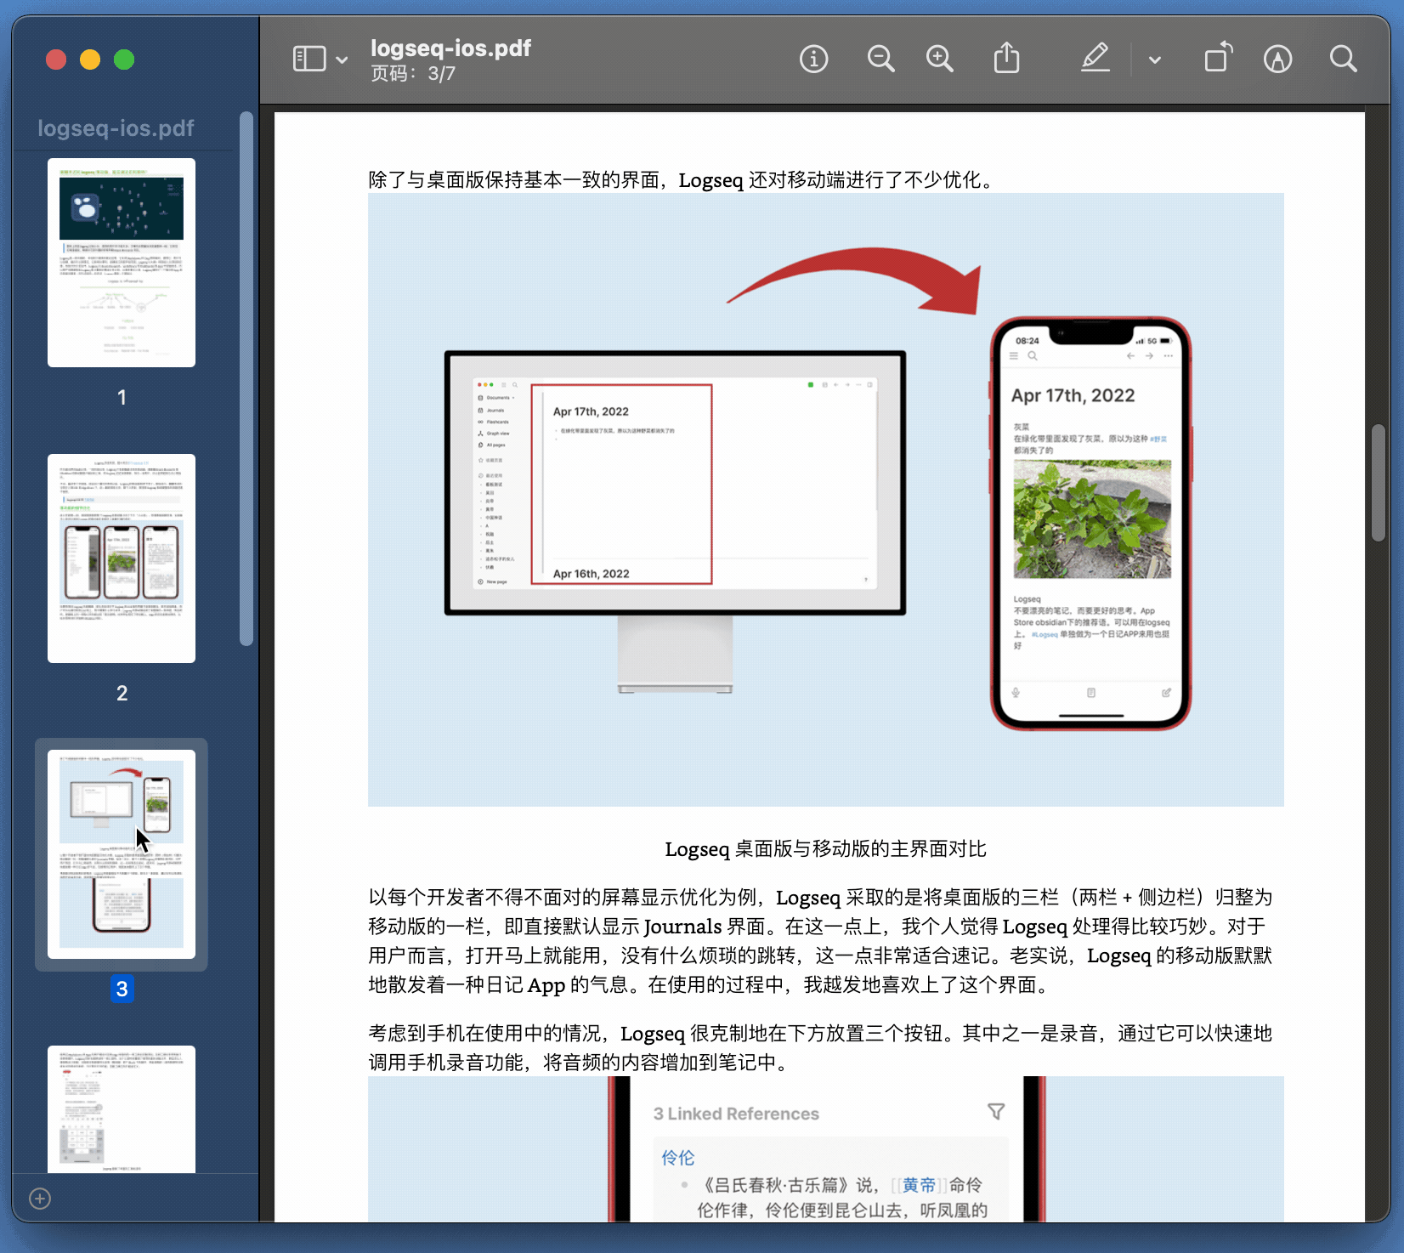Rotate the page with the rotate icon
The height and width of the screenshot is (1253, 1404).
pos(1218,58)
